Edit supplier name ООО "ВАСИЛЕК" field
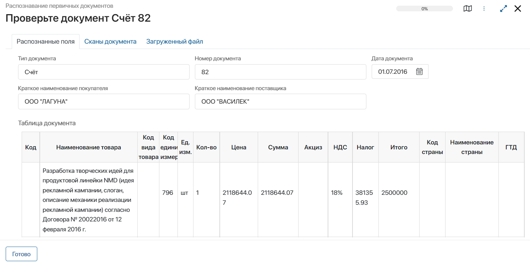 [280, 101]
